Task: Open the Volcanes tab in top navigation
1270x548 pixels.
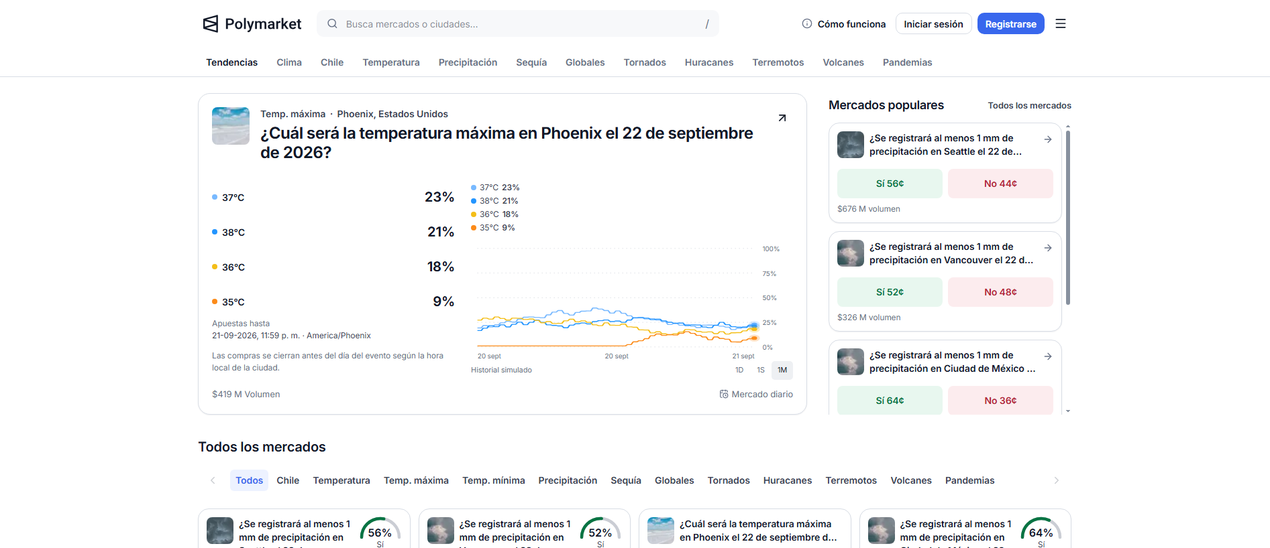Action: [x=843, y=62]
